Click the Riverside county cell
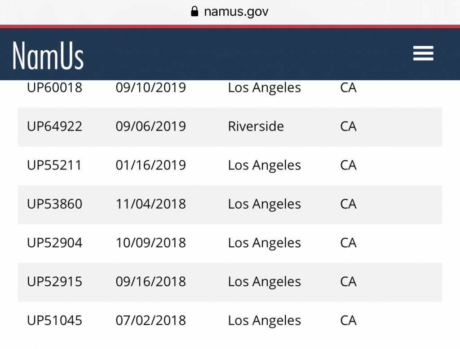The height and width of the screenshot is (349, 460). point(256,127)
